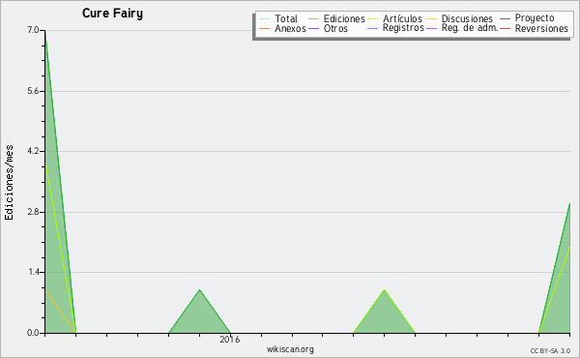Click the Ediciones/mes axis label

(9, 183)
